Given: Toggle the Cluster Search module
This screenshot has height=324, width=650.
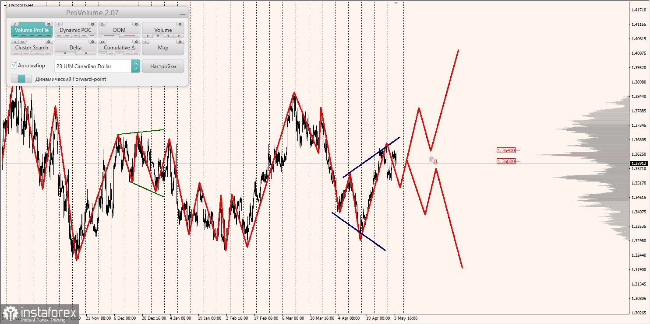Looking at the screenshot, I should pos(32,47).
